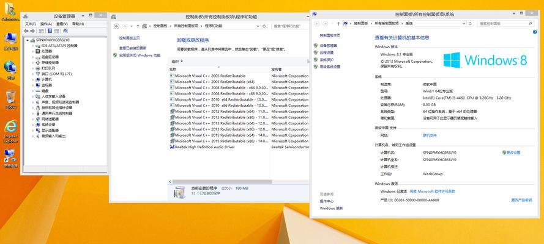
Task: Click 所有控制面板项 breadcrumb in System window
Action: click(386, 24)
